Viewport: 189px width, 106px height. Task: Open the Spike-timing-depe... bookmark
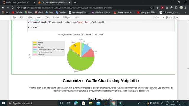(x=169, y=12)
